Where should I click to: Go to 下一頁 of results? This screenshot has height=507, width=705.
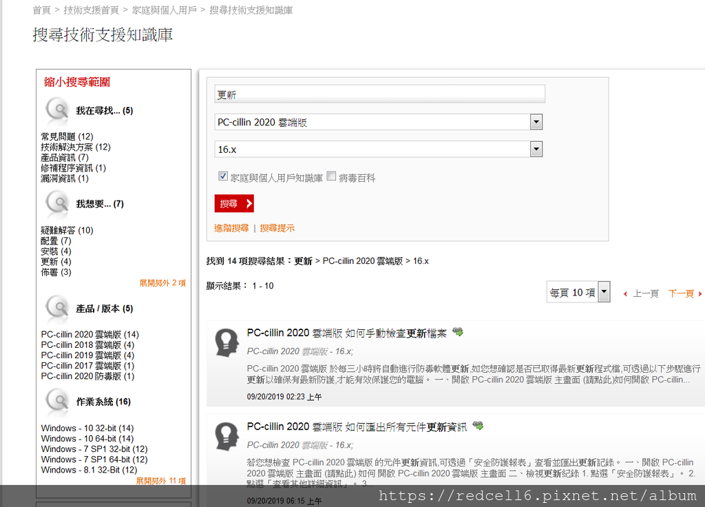[681, 293]
